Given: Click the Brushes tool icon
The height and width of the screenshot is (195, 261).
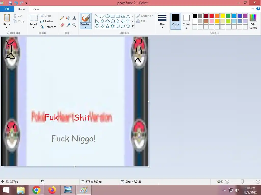Looking at the screenshot, I should [x=86, y=18].
